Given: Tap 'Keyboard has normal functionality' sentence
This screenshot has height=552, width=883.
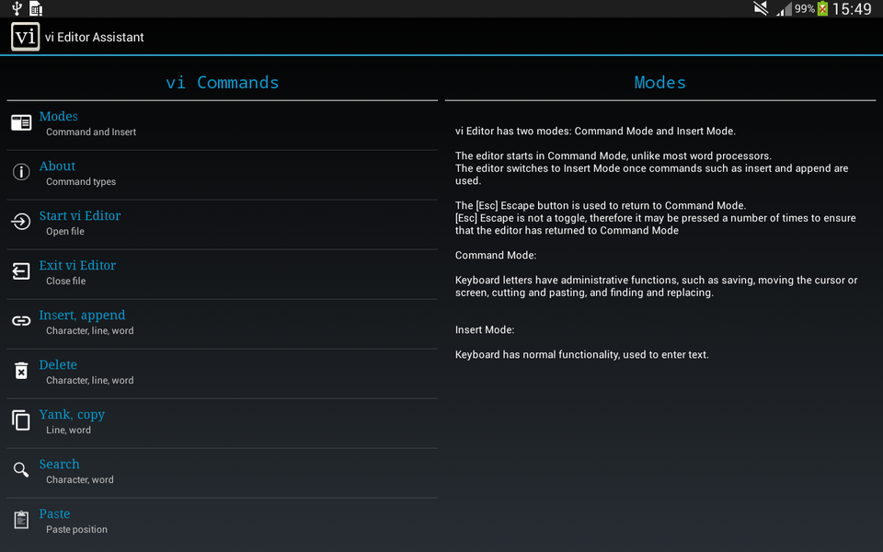Looking at the screenshot, I should [x=581, y=354].
